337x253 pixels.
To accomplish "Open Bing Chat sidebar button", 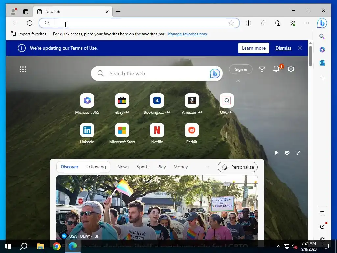I will click(322, 23).
